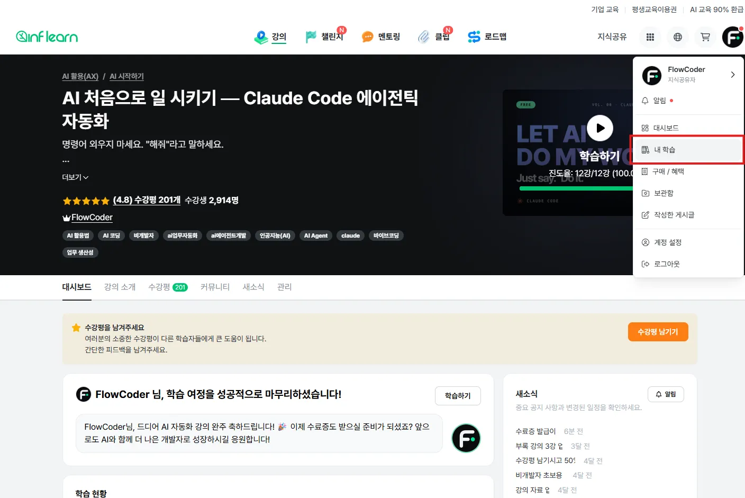Screen dimensions: 745x498
Task: Click the 바이브코딩 tag
Action: (x=386, y=236)
